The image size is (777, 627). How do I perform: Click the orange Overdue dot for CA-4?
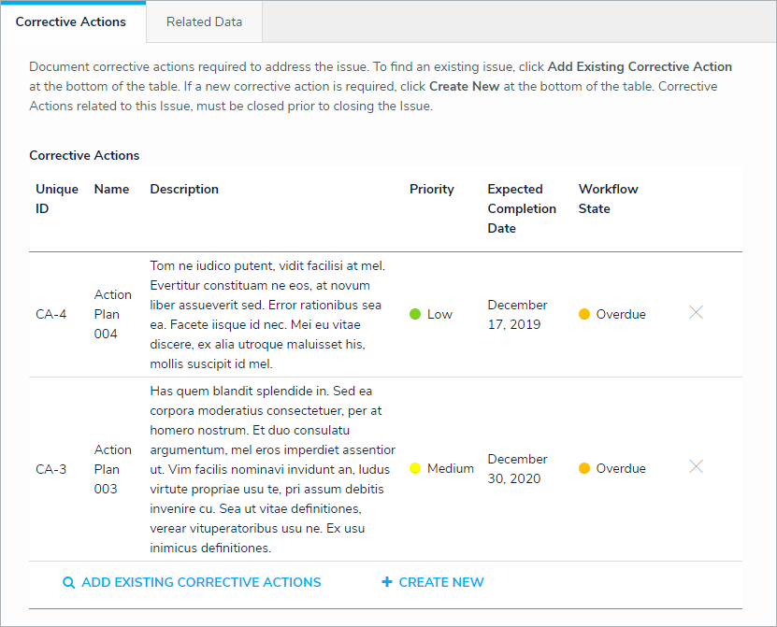point(584,314)
